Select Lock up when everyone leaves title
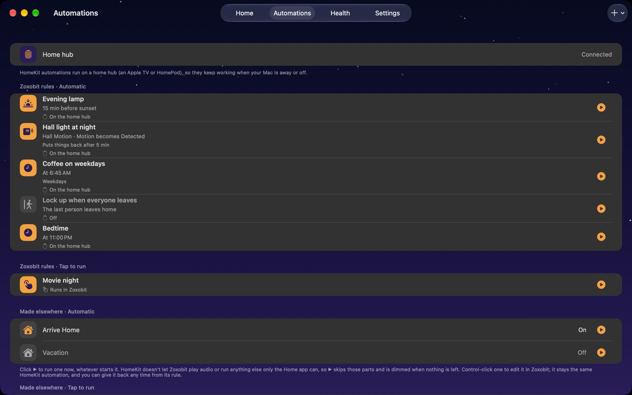632x395 pixels. pos(90,200)
